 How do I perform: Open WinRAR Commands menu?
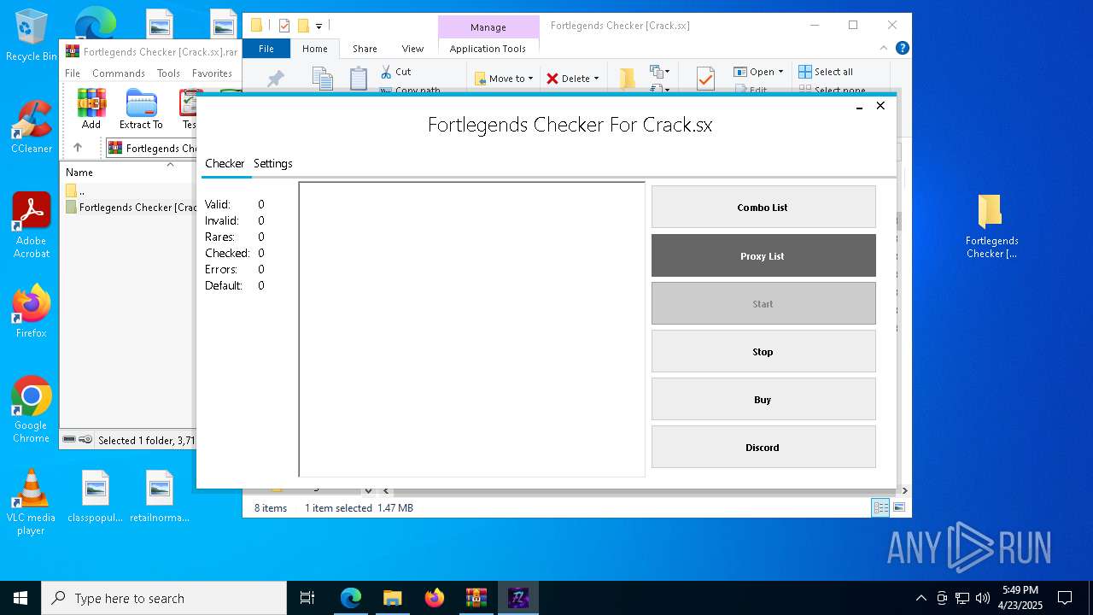tap(119, 73)
